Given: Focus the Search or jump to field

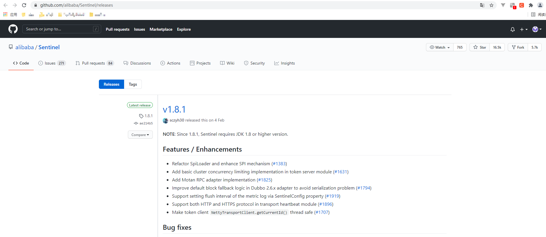Looking at the screenshot, I should [61, 29].
